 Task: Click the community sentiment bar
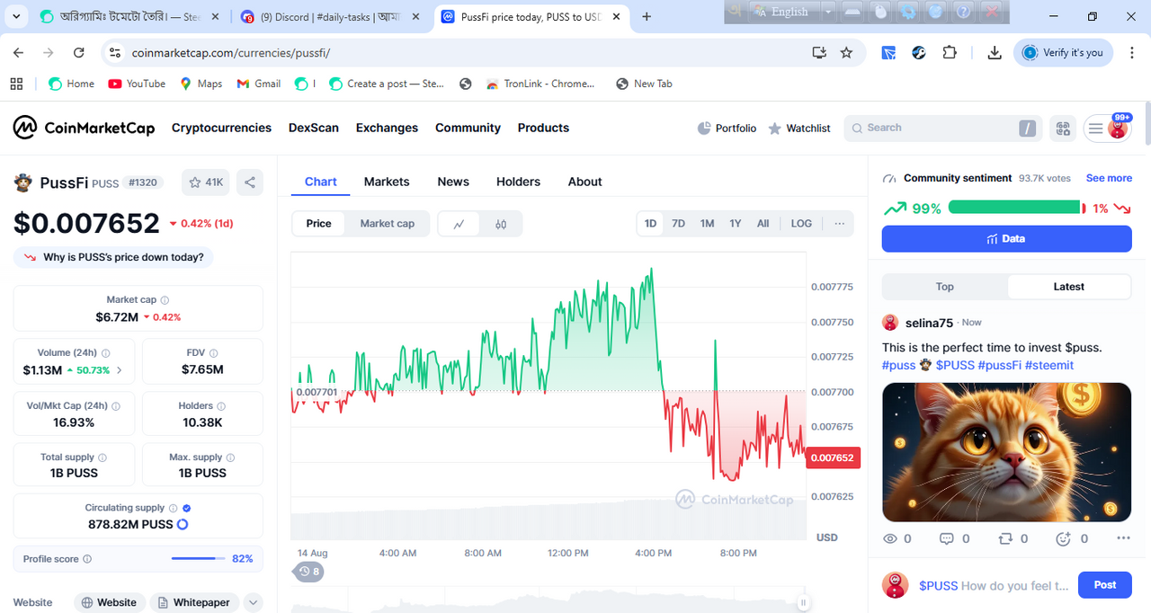coord(1017,208)
